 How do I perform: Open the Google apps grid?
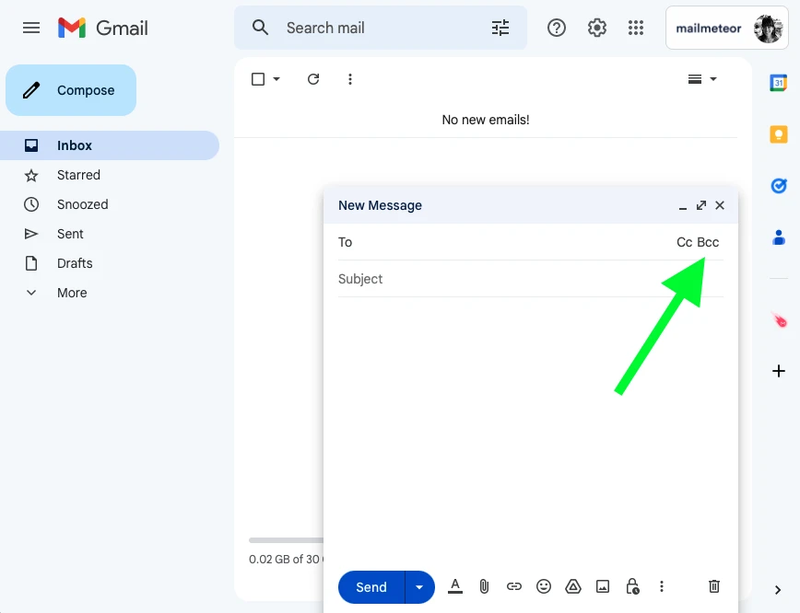[636, 28]
